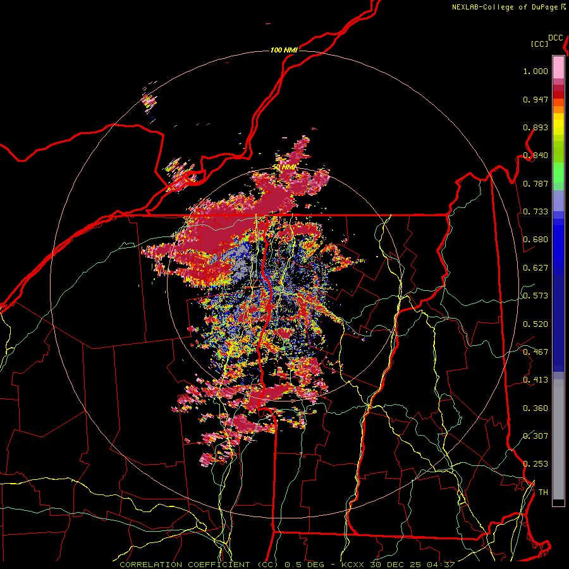Select the 0.573 legend value
Screen dimensions: 569x569
point(535,296)
